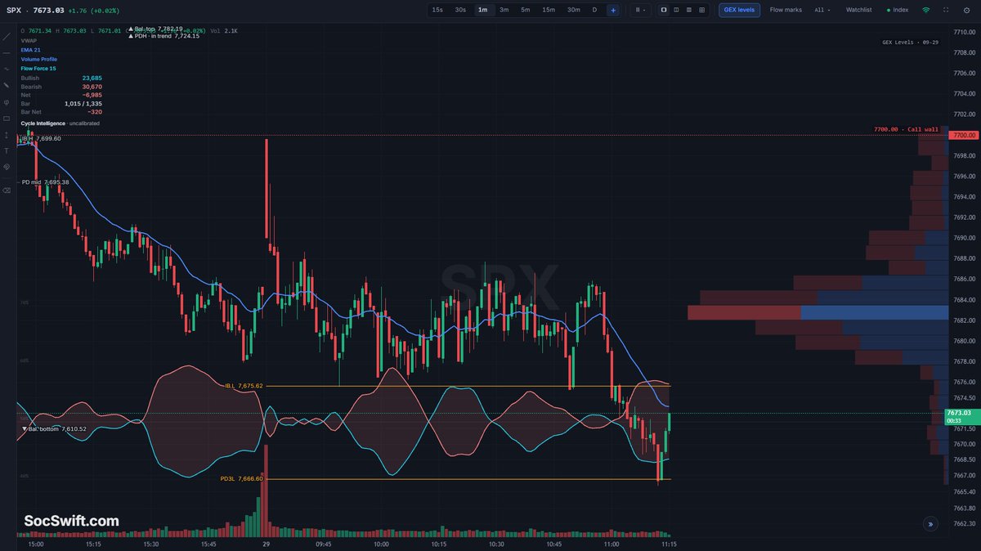Toggle the GEX levels button

(x=740, y=10)
